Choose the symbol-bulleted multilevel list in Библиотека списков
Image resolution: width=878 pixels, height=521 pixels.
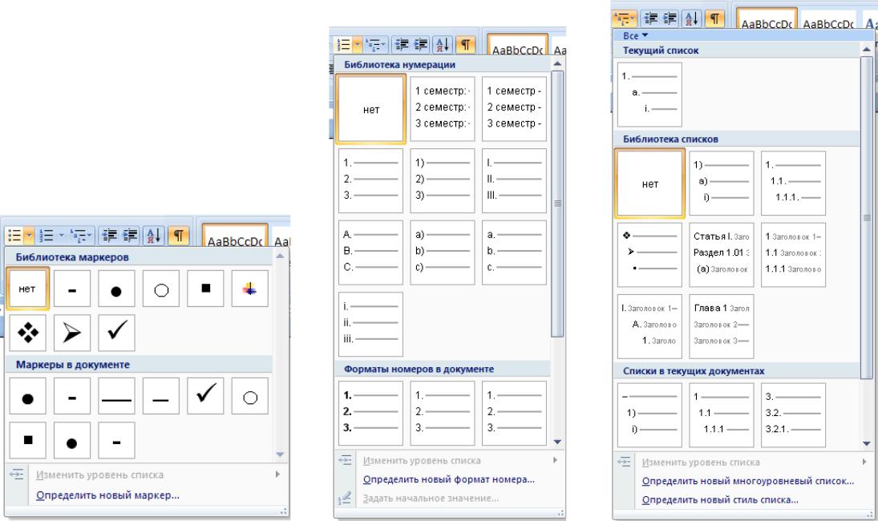coord(649,255)
